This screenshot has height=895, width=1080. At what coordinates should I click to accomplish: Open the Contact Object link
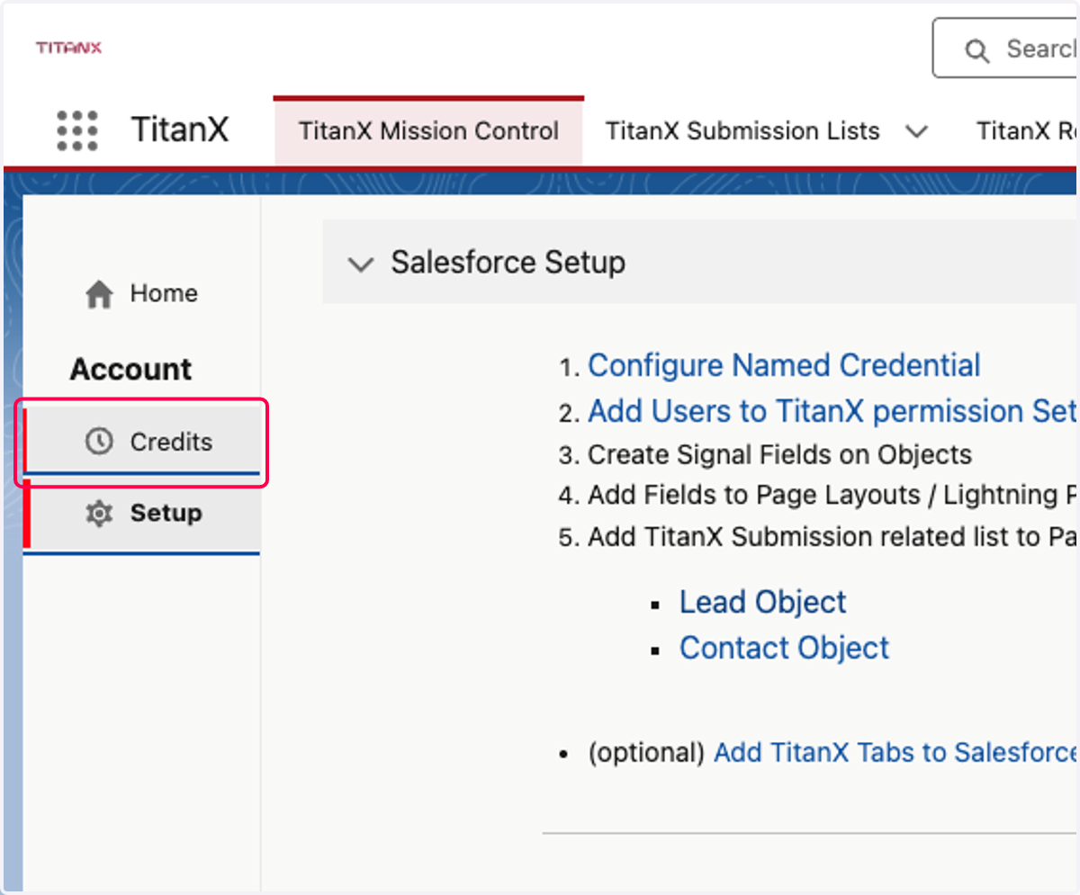[x=784, y=648]
